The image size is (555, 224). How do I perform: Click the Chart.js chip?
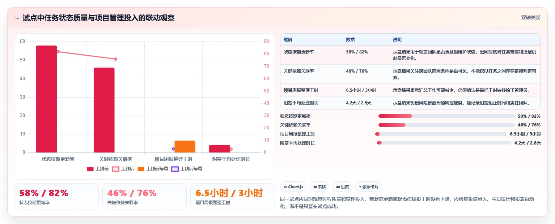pos(294,187)
